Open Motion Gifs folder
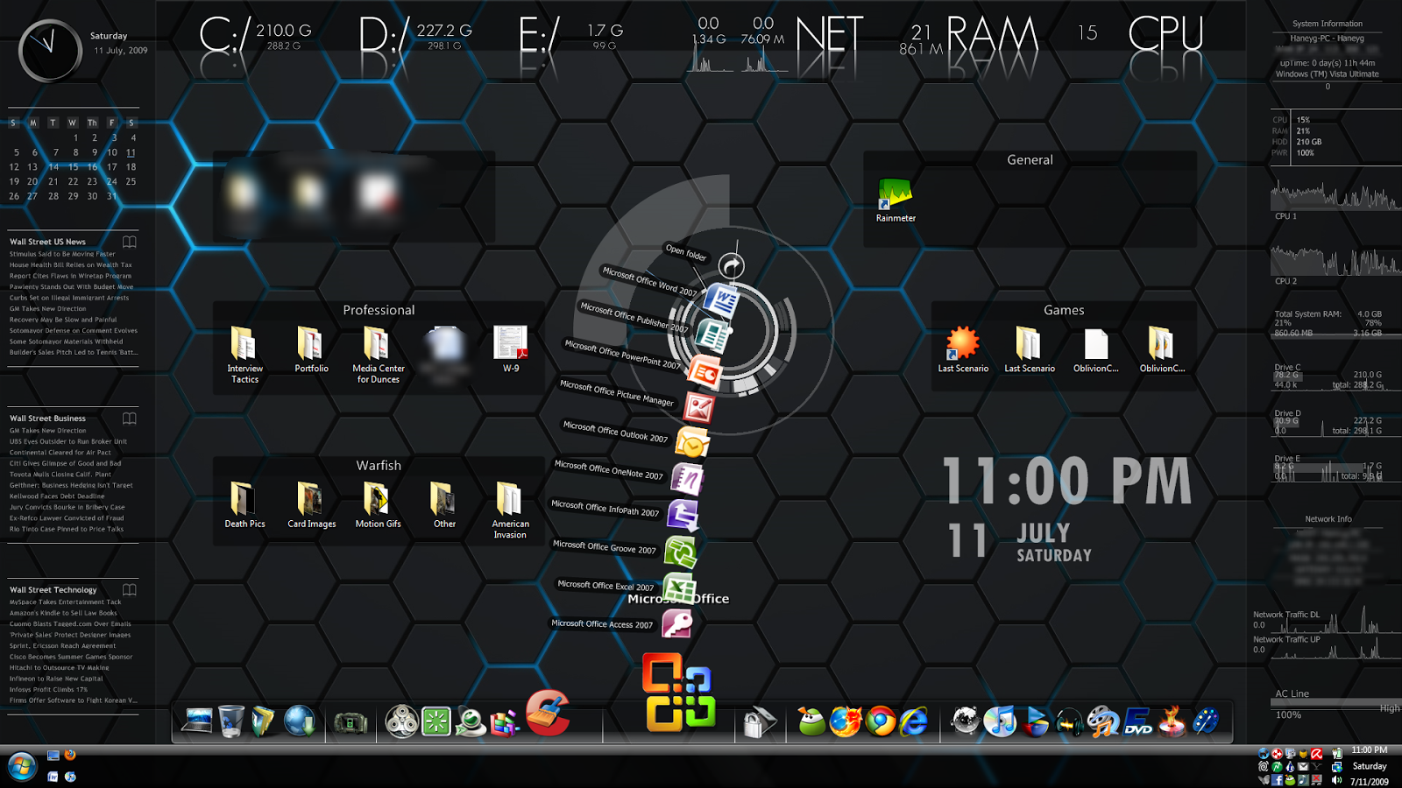 pyautogui.click(x=378, y=505)
